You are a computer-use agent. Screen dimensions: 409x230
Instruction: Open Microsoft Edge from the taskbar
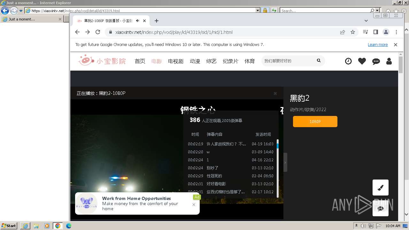coord(68,226)
